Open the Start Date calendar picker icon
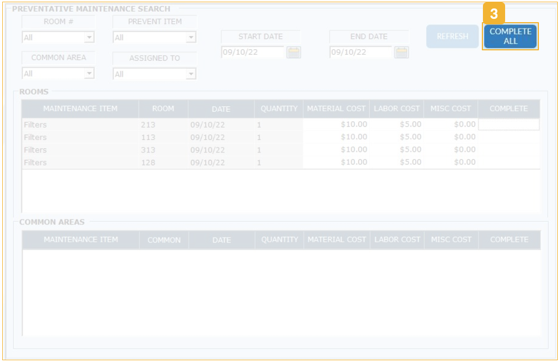The height and width of the screenshot is (363, 560). coord(294,53)
